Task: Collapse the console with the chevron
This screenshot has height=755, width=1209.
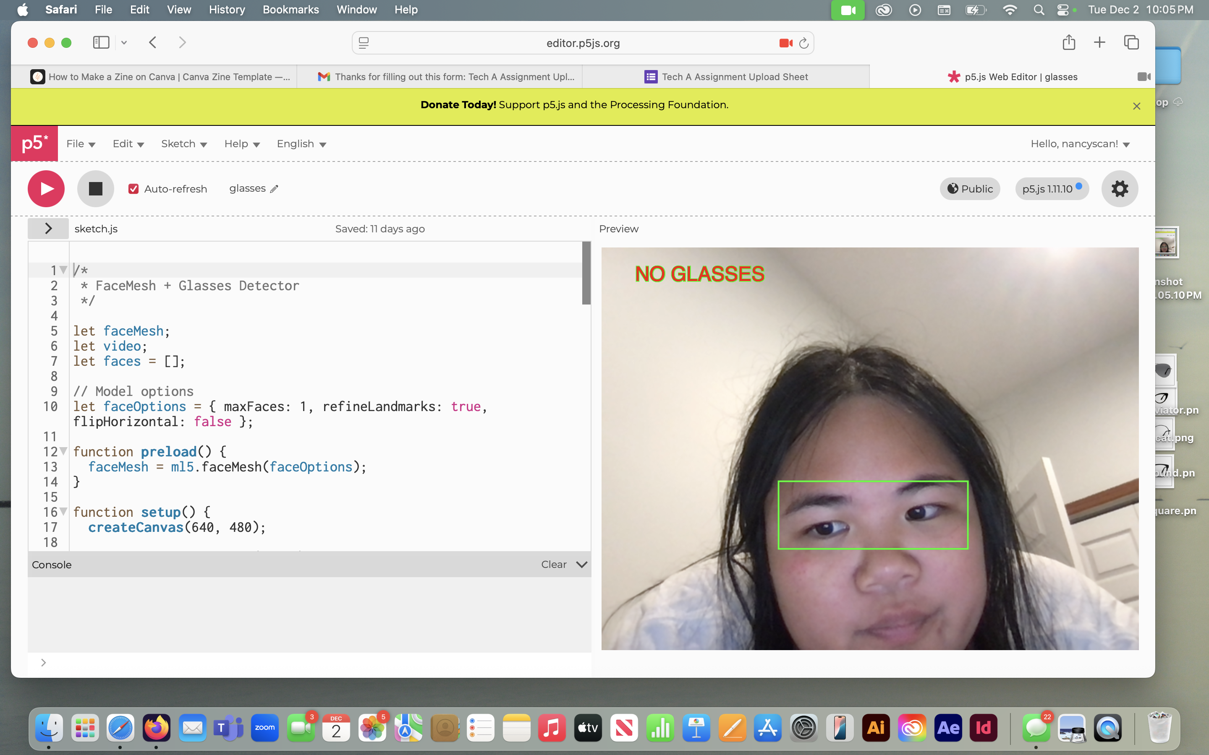Action: pyautogui.click(x=581, y=564)
